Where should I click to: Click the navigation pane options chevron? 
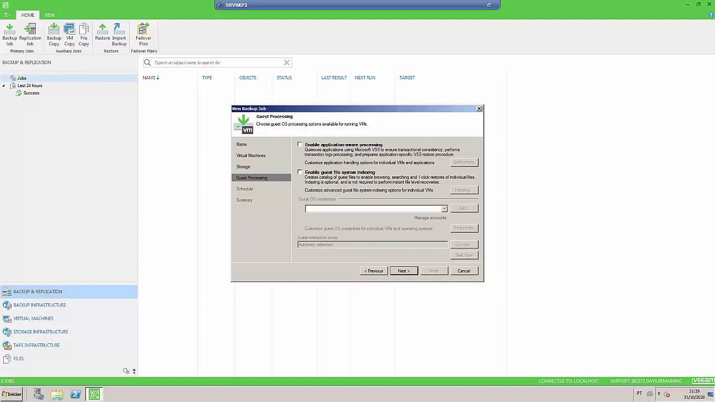point(134,371)
